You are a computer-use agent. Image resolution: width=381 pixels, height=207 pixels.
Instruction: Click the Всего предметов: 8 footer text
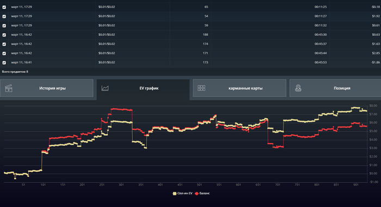[15, 72]
